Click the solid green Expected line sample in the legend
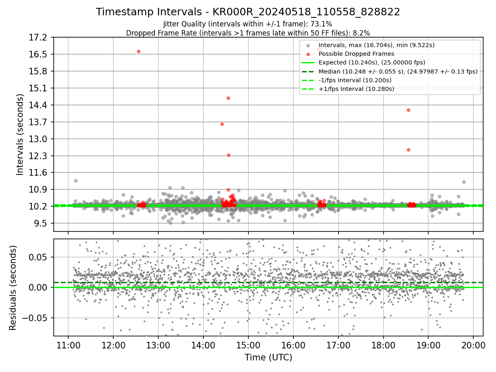 pos(308,63)
